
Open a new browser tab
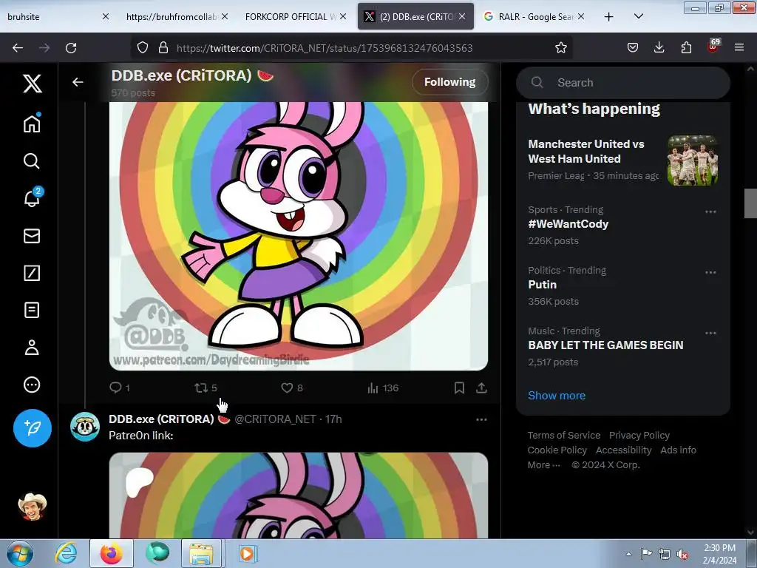[x=609, y=16]
